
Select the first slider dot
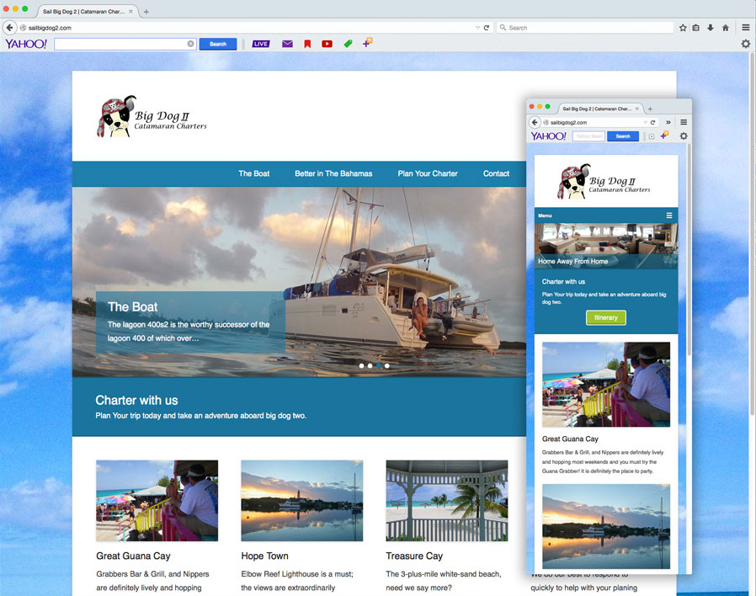pyautogui.click(x=362, y=366)
